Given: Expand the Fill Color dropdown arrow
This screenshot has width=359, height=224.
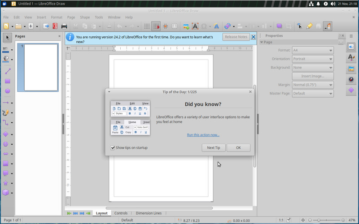Looking at the screenshot, I should (12, 60).
